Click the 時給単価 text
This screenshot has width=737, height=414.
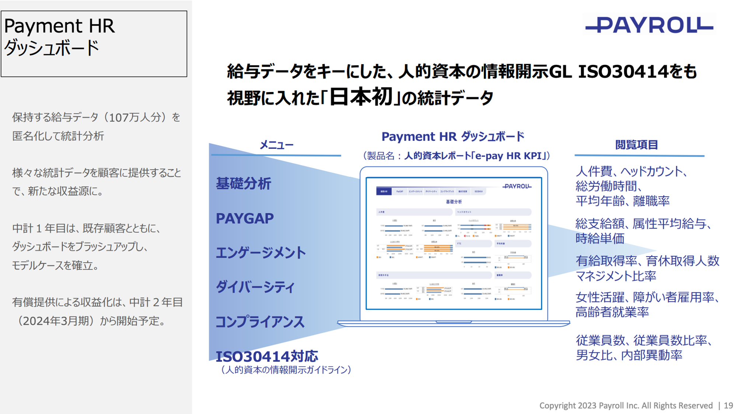coord(600,239)
